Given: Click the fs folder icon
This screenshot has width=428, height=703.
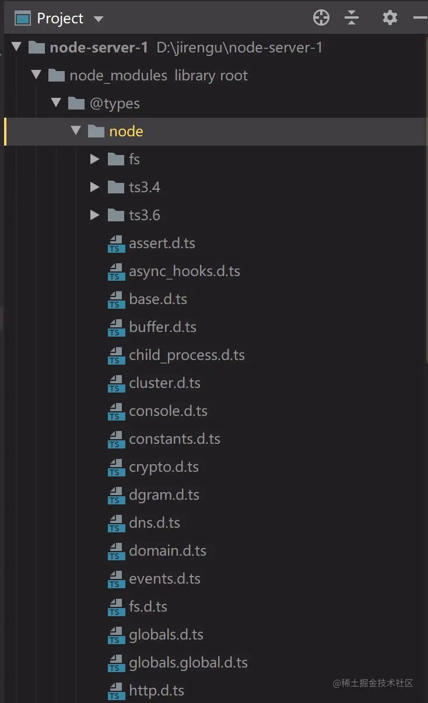Looking at the screenshot, I should [x=116, y=159].
